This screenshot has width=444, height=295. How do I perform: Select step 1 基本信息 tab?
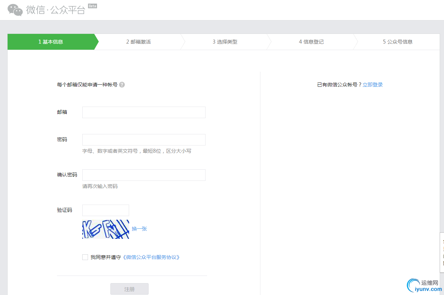coord(51,42)
